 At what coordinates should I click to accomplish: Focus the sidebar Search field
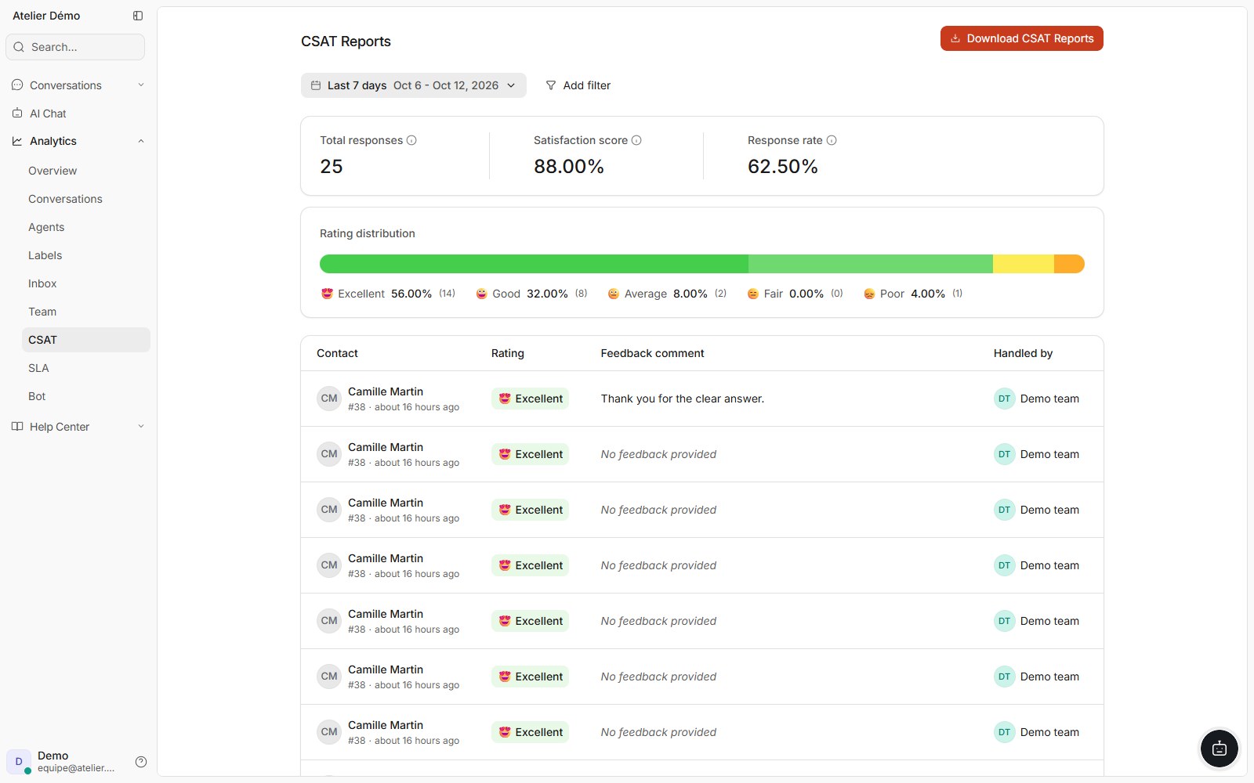pos(75,47)
